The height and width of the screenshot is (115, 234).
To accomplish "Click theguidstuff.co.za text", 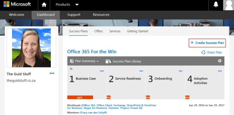I will 21,81.
